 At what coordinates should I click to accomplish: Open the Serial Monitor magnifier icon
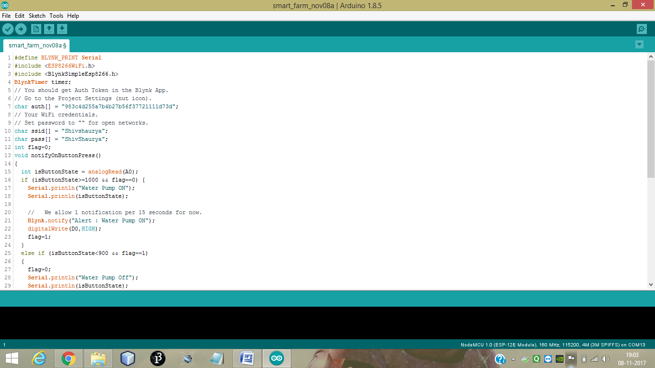642,29
